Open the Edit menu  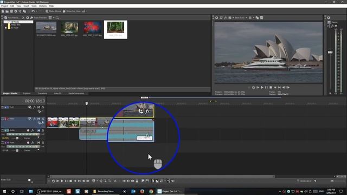coord(12,6)
